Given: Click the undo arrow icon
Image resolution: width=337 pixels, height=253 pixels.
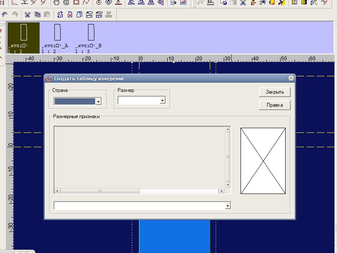Looking at the screenshot, I should pyautogui.click(x=5, y=15).
